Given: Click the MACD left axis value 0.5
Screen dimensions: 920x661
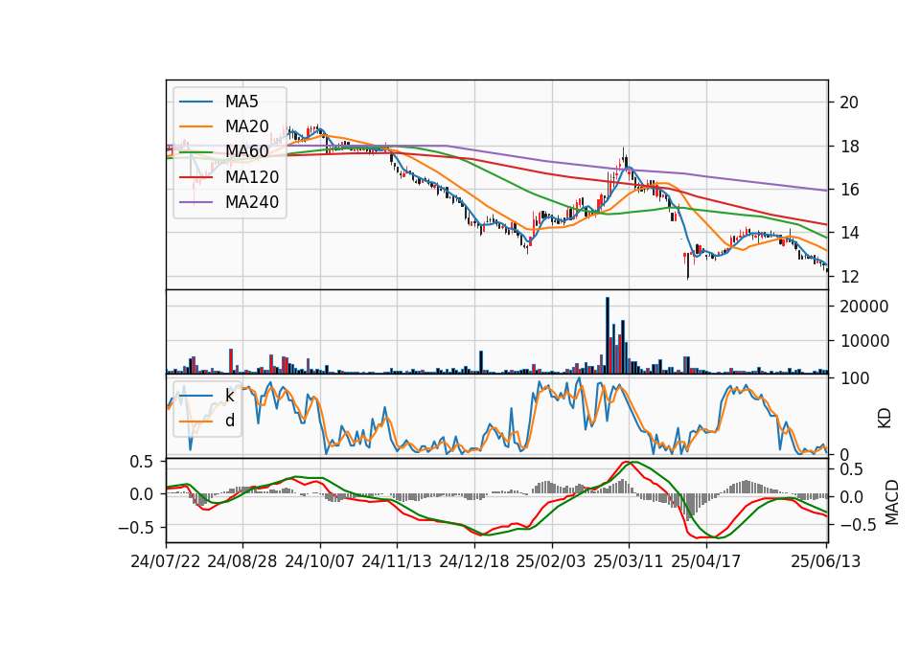Looking at the screenshot, I should pyautogui.click(x=142, y=462).
